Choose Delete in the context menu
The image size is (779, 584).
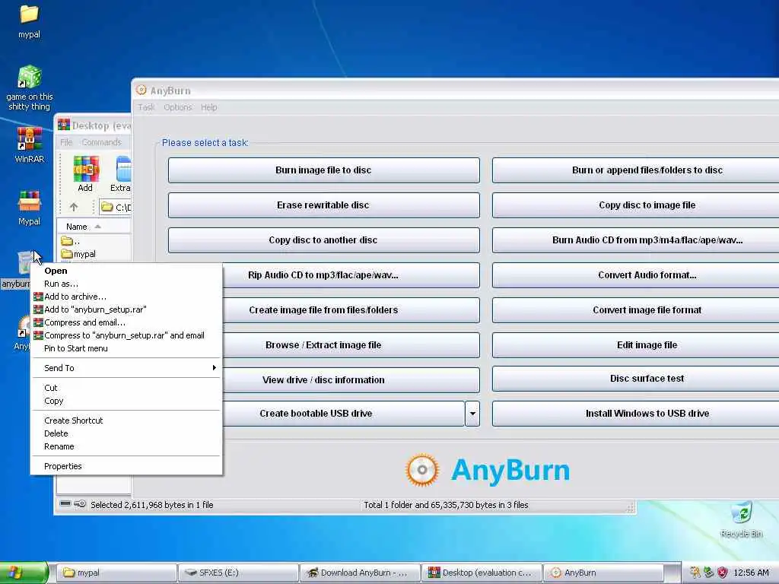126,433
